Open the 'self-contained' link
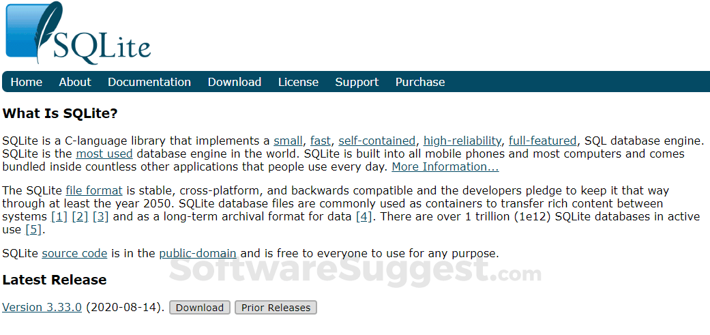This screenshot has height=335, width=710. (x=376, y=141)
